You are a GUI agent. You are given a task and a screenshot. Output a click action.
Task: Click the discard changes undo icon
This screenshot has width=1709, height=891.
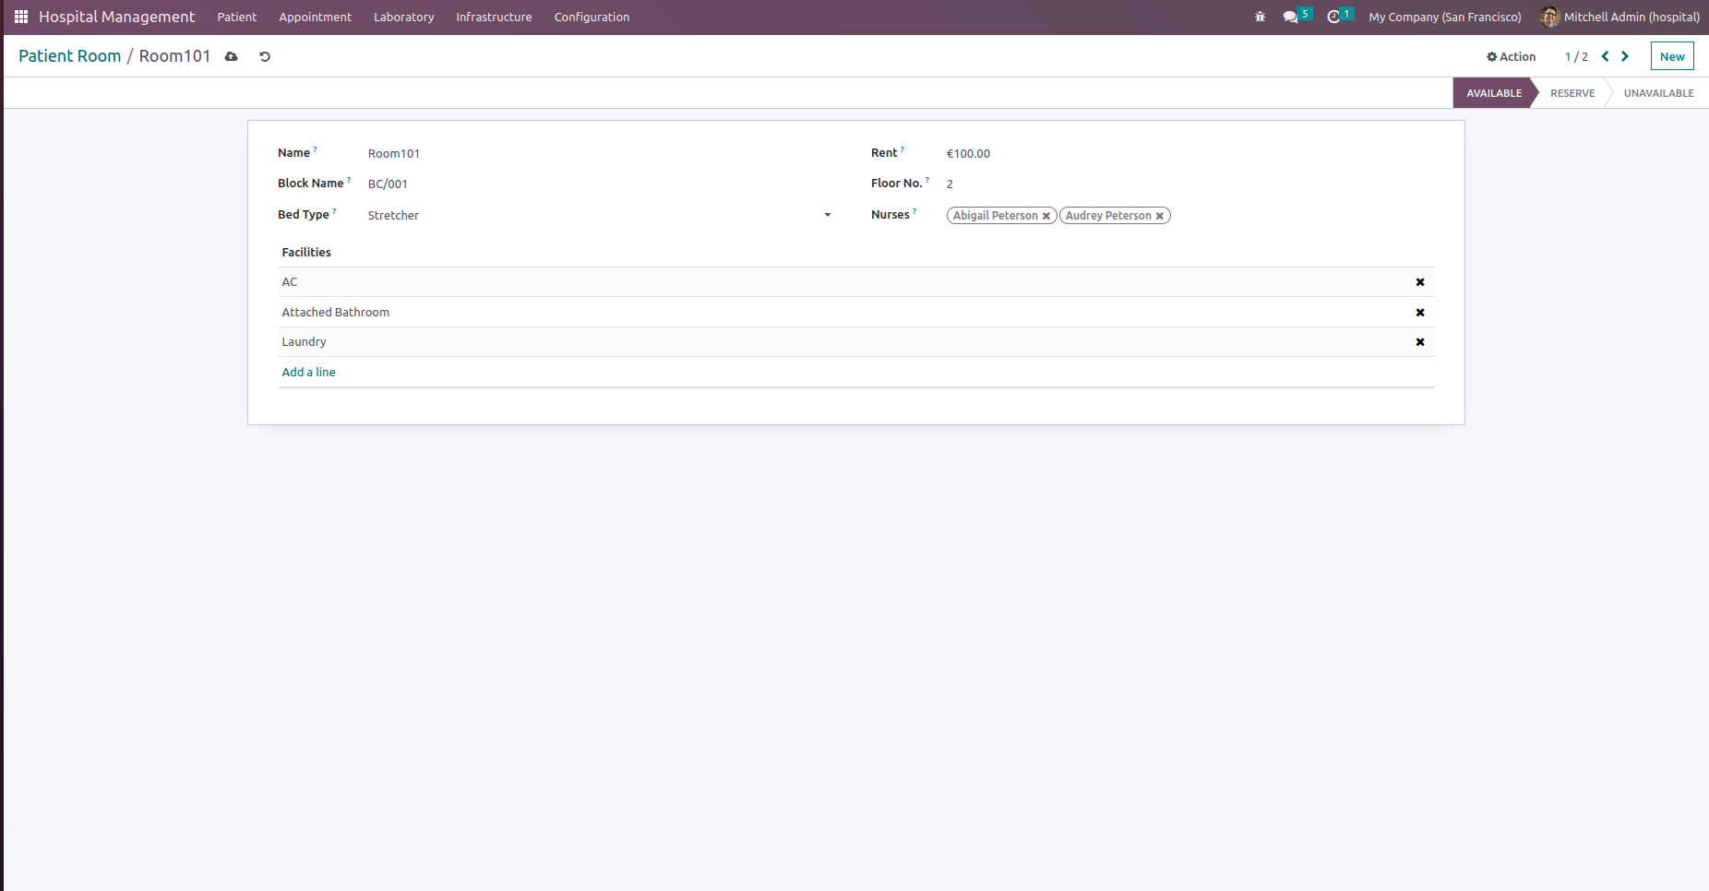click(x=265, y=56)
